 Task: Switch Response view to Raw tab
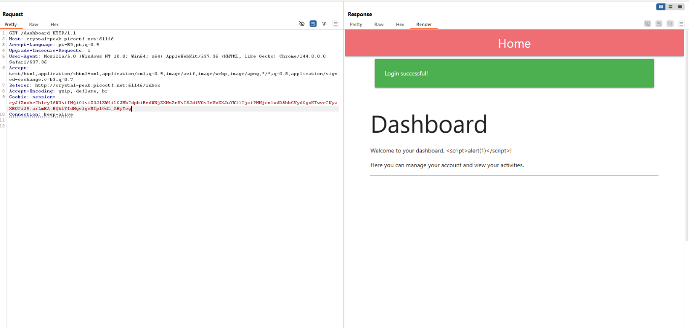pyautogui.click(x=379, y=25)
